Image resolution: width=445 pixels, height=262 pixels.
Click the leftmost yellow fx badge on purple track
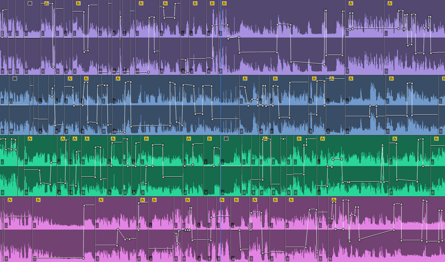[x=47, y=4]
